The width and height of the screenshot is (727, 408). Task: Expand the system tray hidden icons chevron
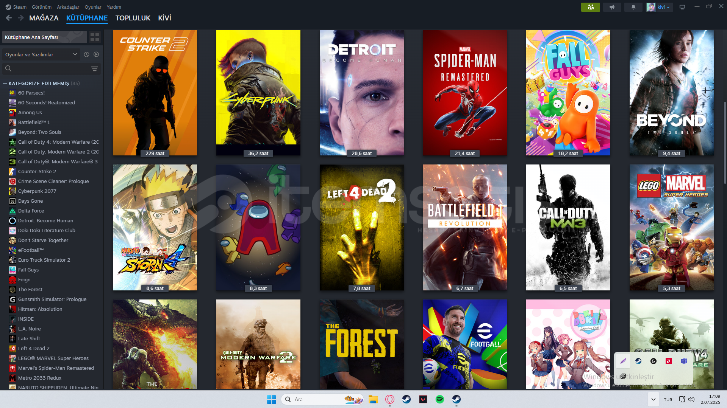pyautogui.click(x=653, y=399)
